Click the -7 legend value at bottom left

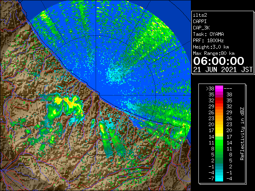coord(211,179)
